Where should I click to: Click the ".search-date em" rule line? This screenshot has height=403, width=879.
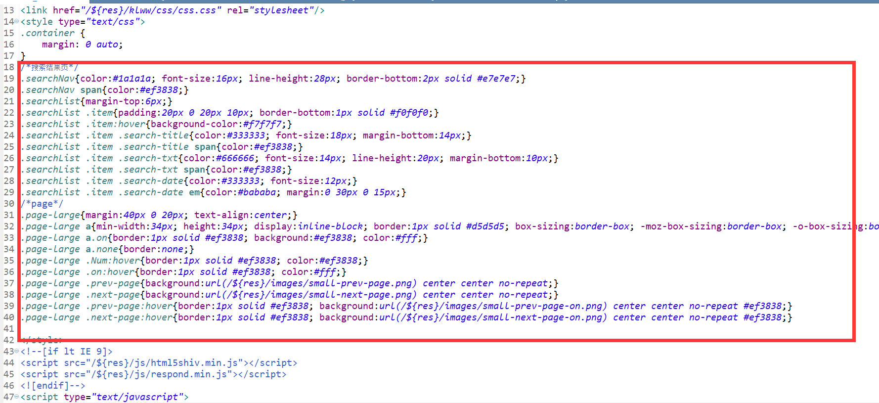pos(214,192)
